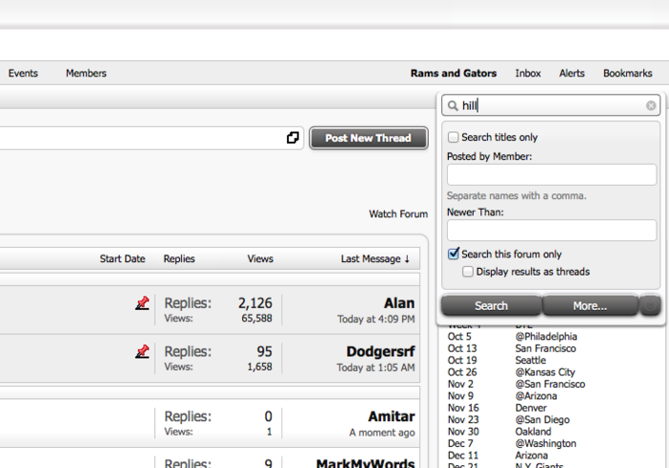Uncheck Search this forum only
This screenshot has height=468, width=669.
point(454,255)
